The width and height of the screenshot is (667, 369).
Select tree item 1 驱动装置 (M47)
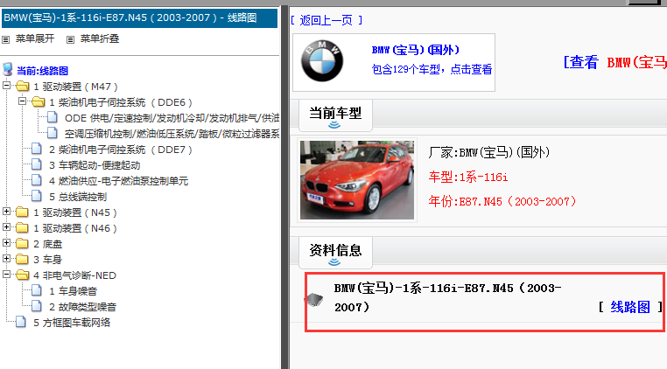tap(76, 87)
